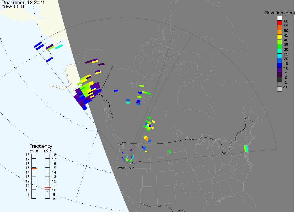
Task: Click the cvw heading above the frequency bar
Action: (34, 151)
